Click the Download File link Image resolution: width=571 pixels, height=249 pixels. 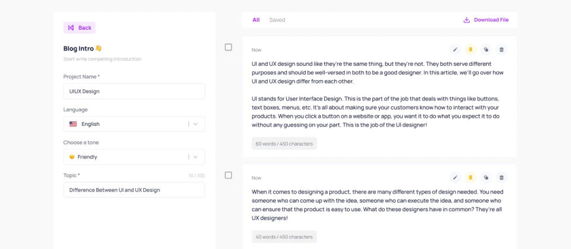[x=486, y=20]
